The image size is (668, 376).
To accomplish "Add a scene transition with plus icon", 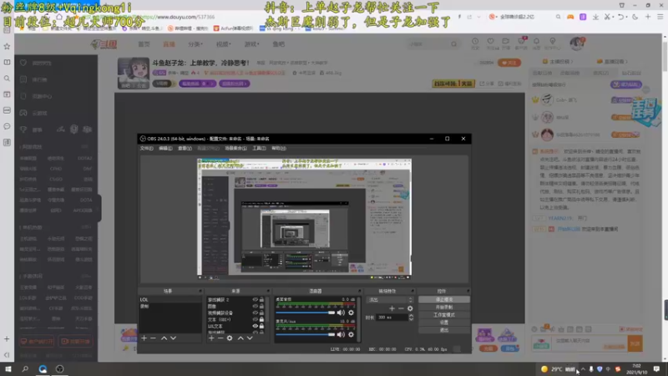I will point(392,308).
